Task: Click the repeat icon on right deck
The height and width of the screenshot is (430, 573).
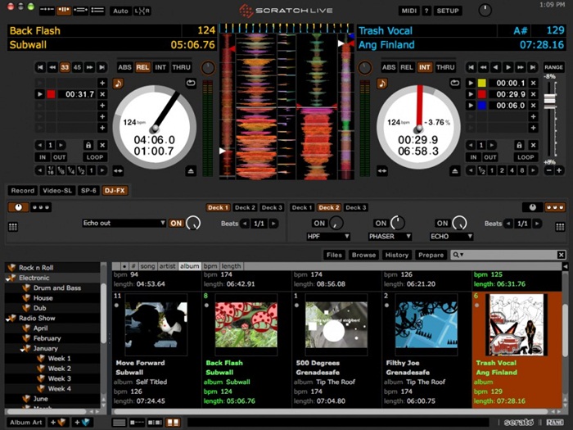Action: [x=455, y=83]
